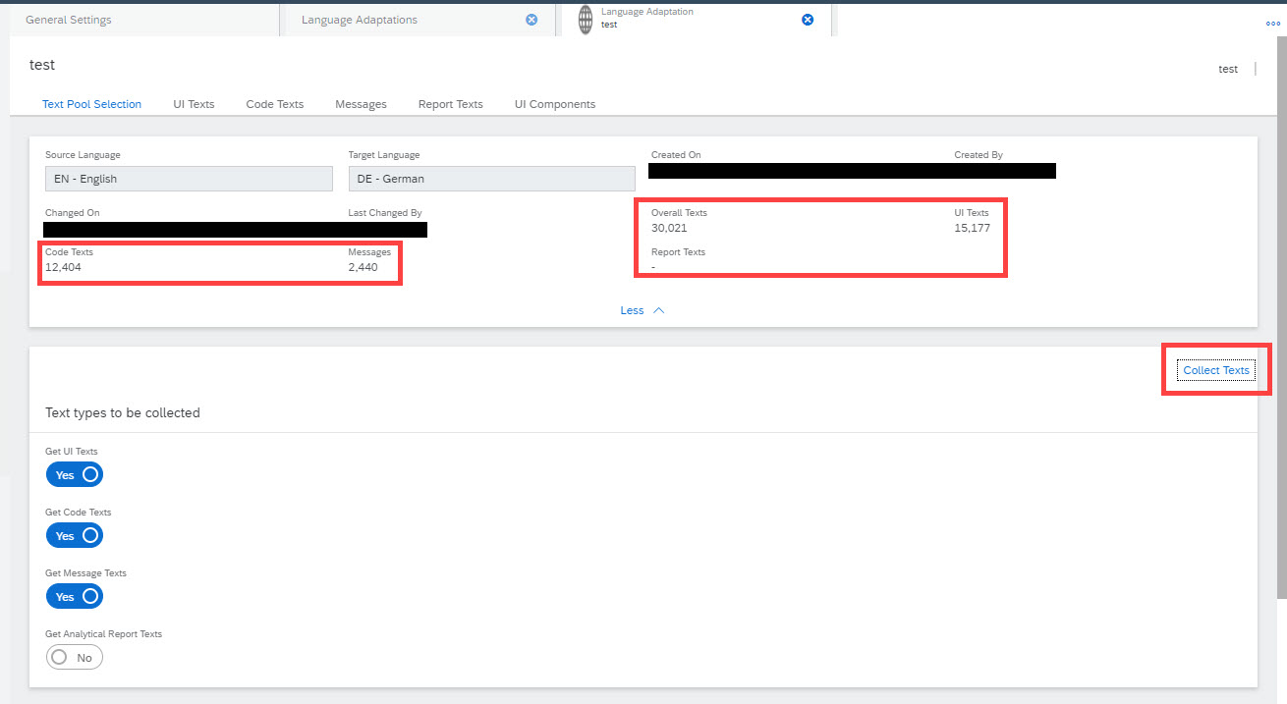Click the Target Language field

pyautogui.click(x=492, y=179)
